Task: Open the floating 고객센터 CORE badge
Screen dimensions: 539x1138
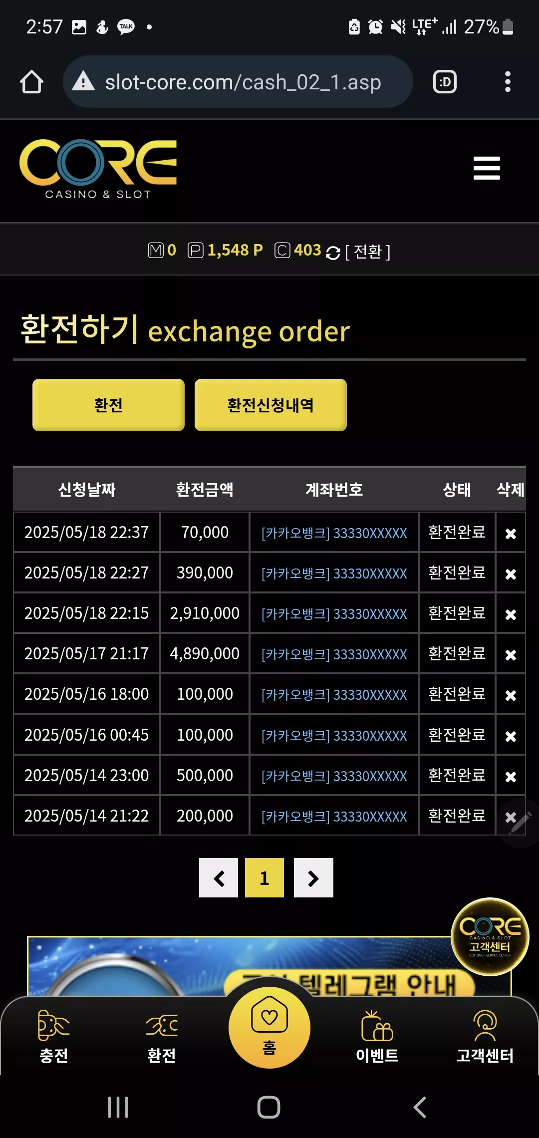Action: click(x=490, y=936)
